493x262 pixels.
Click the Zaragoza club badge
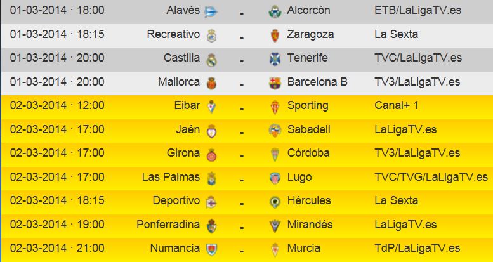275,35
